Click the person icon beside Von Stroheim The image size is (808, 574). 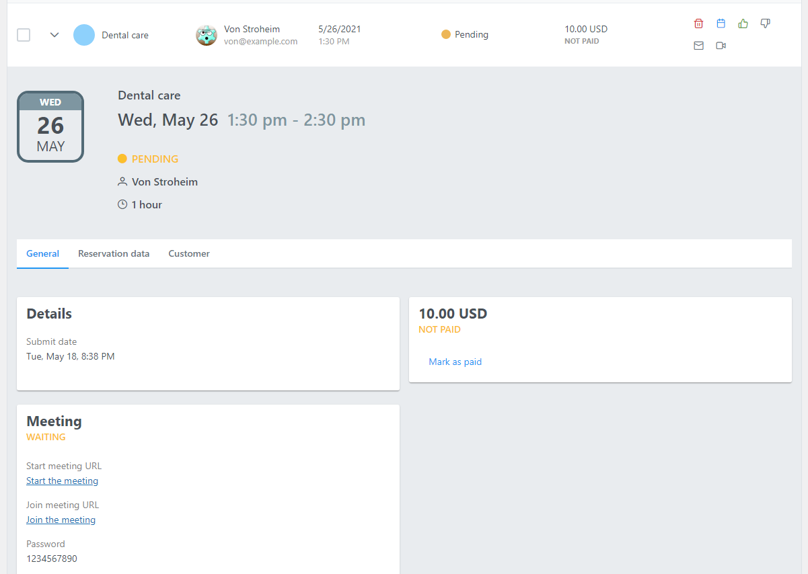(x=122, y=181)
